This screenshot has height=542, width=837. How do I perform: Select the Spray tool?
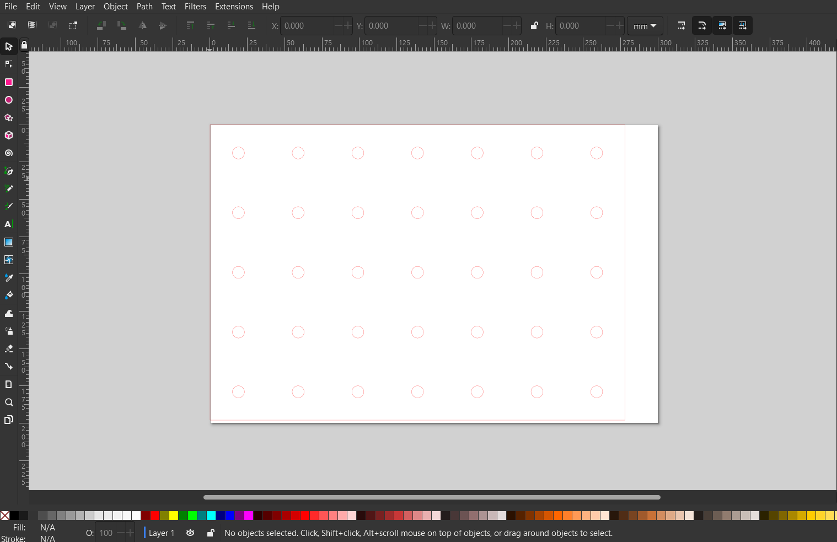click(x=9, y=331)
